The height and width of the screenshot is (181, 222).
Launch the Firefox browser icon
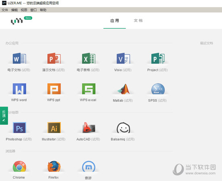(x=54, y=167)
